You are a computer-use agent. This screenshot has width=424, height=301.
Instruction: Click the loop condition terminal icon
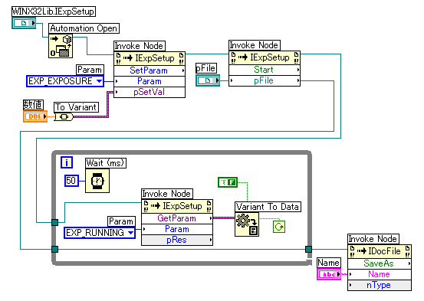(x=279, y=227)
